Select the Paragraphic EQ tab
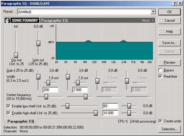This screenshot has width=184, height=136. pyautogui.click(x=21, y=121)
